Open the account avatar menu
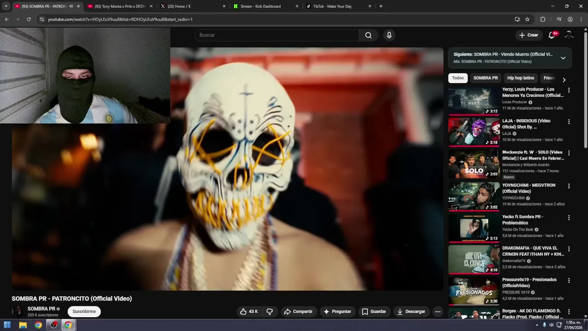588x331 pixels. pos(569,35)
